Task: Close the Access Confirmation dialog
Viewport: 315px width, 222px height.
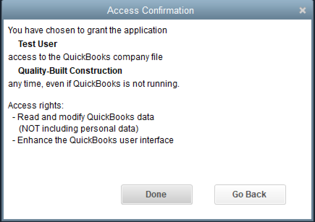Action: (x=302, y=10)
